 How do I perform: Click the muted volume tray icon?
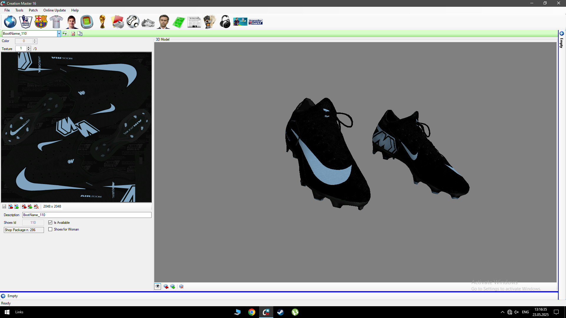click(x=516, y=312)
